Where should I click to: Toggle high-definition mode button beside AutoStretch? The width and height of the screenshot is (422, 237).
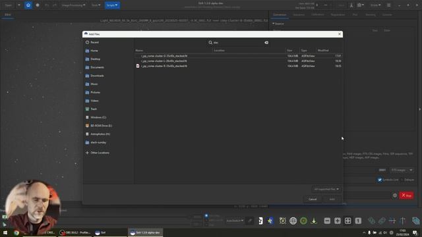pos(249,221)
